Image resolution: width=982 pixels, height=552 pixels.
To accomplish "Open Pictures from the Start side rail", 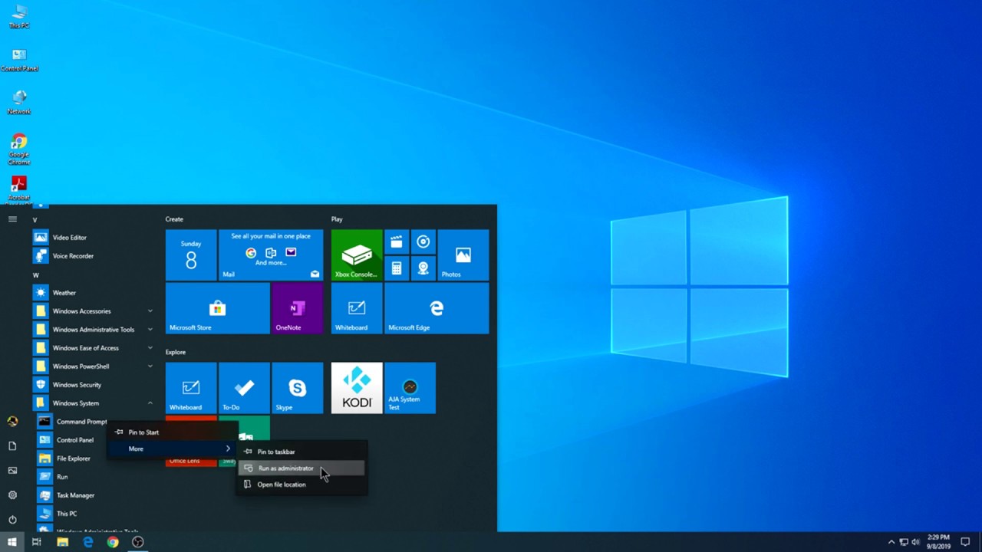I will [x=12, y=471].
